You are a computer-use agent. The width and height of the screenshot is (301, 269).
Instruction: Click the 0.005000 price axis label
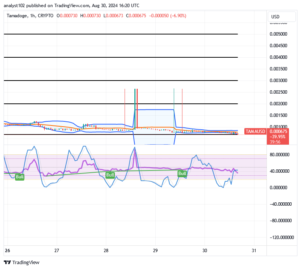tap(278, 34)
